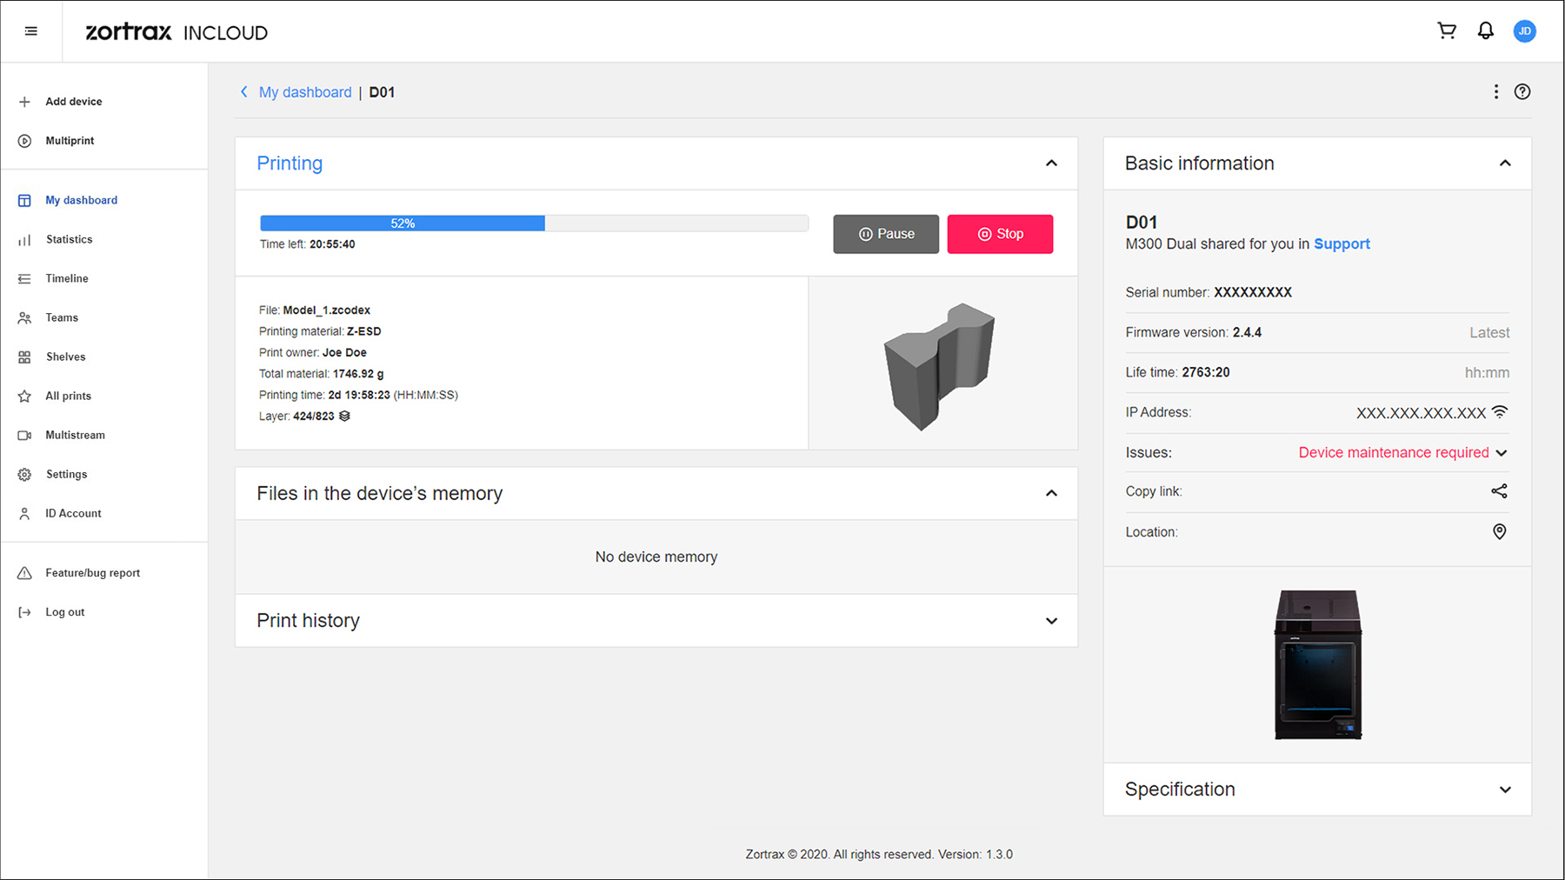This screenshot has width=1565, height=880.
Task: Expand the Specification section
Action: click(1505, 790)
